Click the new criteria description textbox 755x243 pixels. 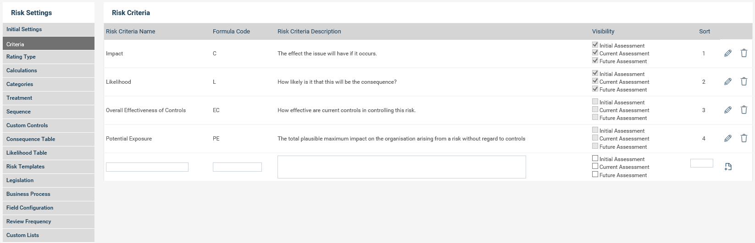tap(401, 167)
